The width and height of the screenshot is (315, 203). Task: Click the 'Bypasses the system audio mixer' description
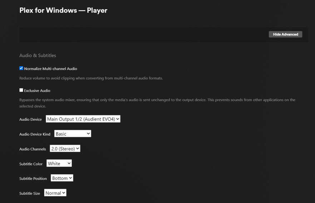157,103
